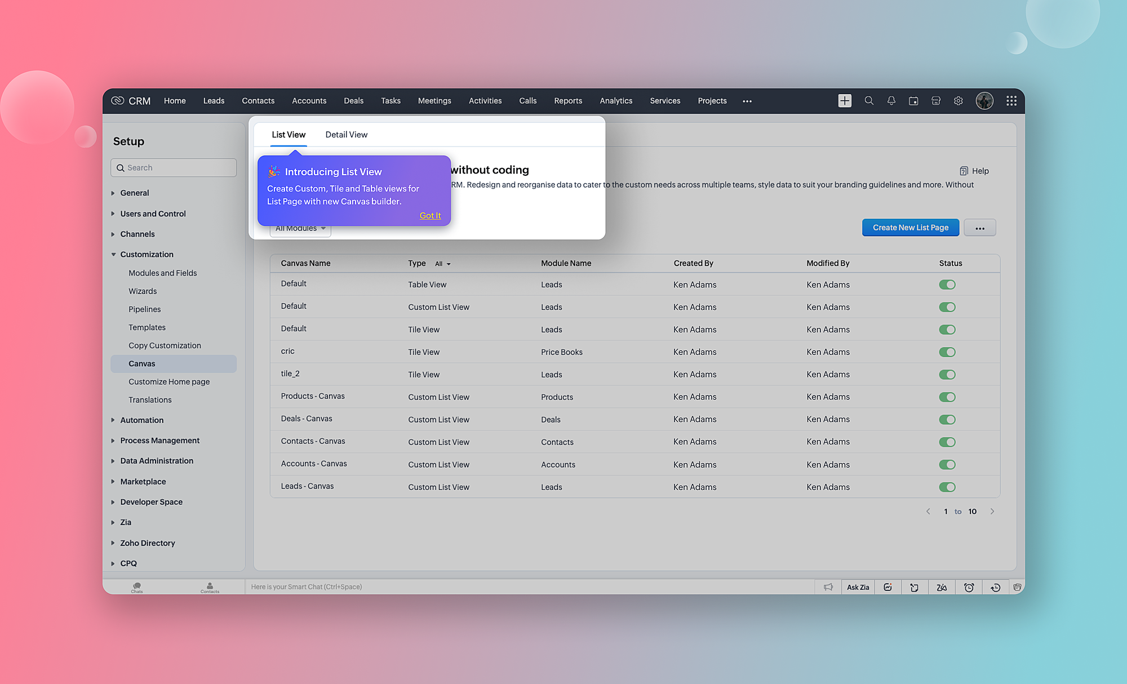Expand the Automation section in sidebar

tap(141, 420)
